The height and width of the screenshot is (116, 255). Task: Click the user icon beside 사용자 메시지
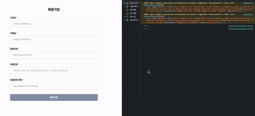[127, 6]
